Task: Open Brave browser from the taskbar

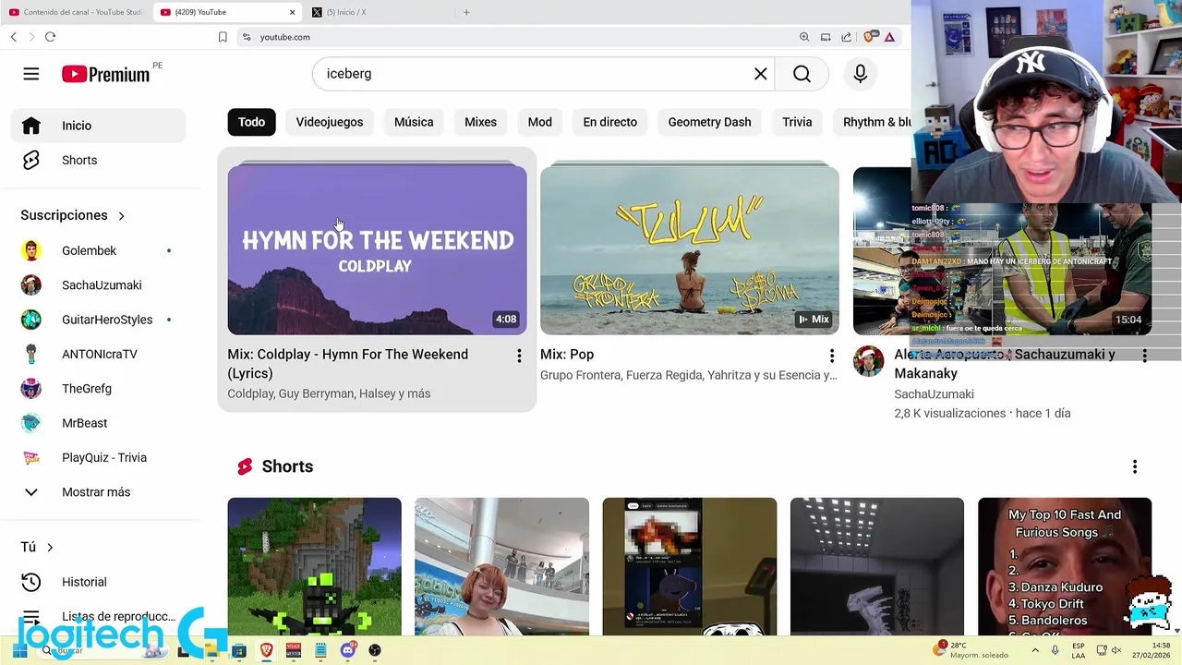Action: [x=266, y=650]
